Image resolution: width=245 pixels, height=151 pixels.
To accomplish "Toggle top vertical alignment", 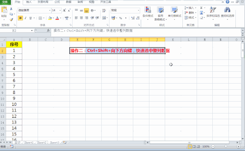I will click(x=76, y=10).
